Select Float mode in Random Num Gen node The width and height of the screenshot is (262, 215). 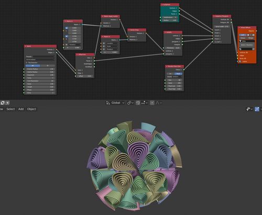(178, 74)
